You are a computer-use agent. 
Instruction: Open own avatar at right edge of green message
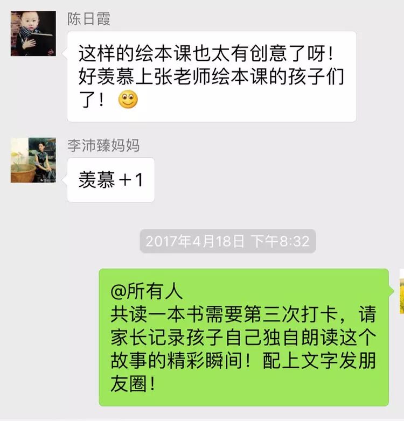tap(402, 291)
